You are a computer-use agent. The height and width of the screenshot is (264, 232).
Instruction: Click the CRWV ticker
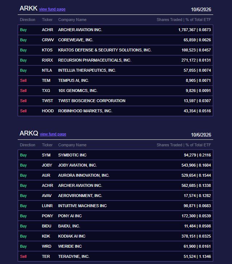[x=48, y=40]
